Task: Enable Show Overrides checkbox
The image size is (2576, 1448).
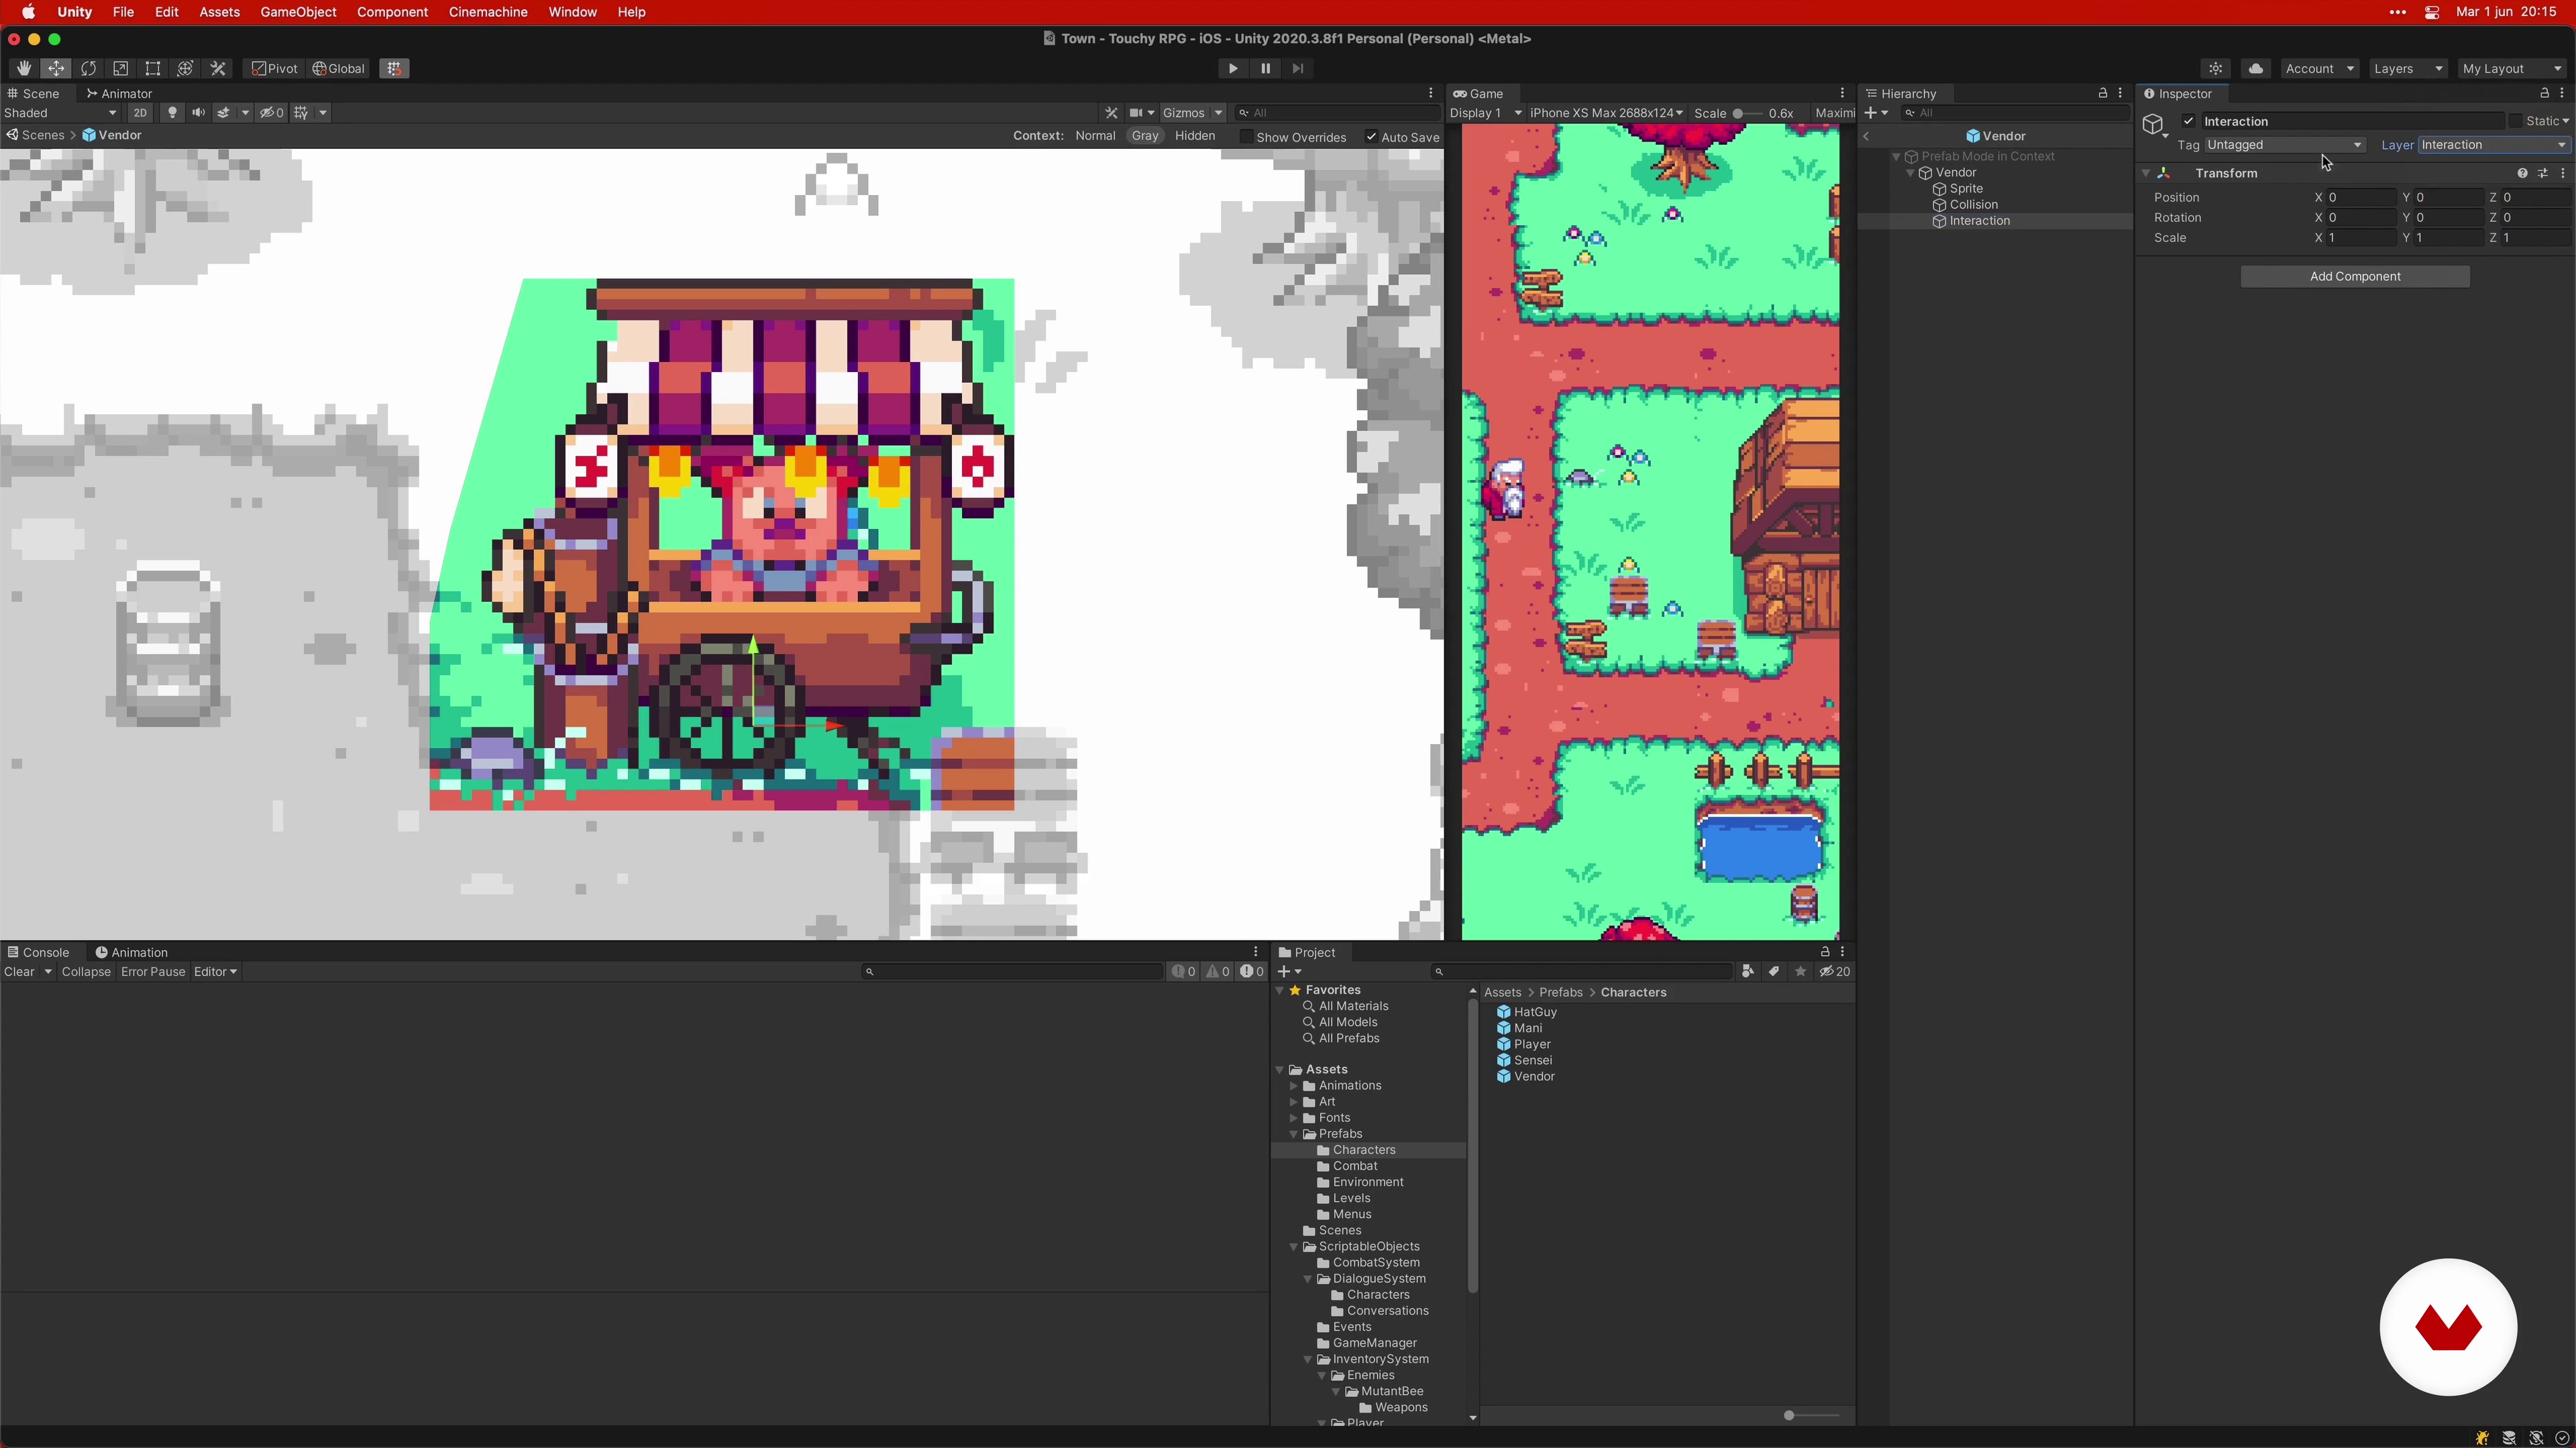Action: [x=1246, y=137]
